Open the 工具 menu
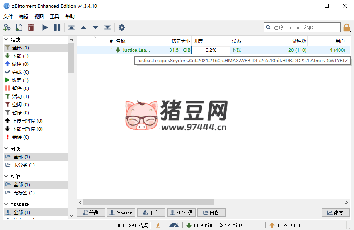 point(54,16)
